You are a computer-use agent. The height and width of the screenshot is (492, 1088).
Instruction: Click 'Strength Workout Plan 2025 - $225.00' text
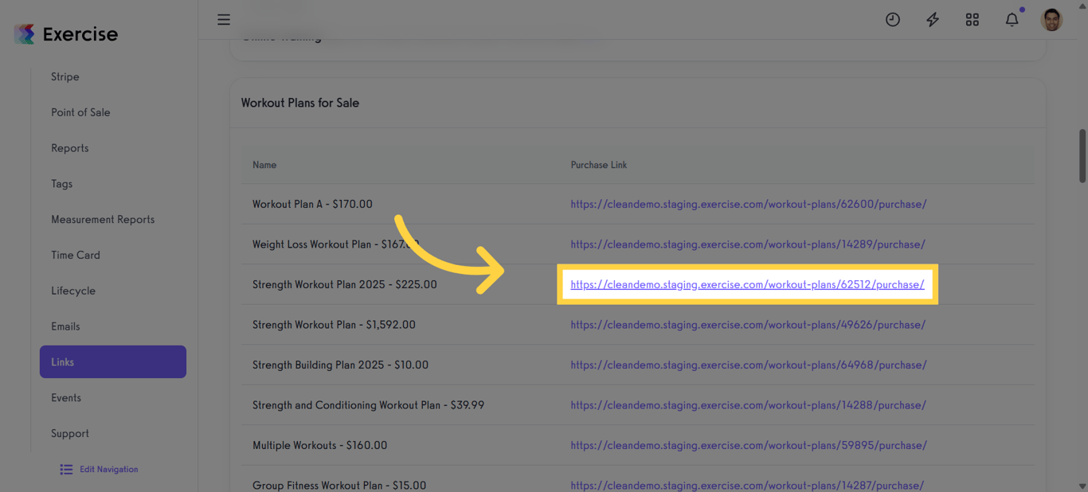coord(345,285)
